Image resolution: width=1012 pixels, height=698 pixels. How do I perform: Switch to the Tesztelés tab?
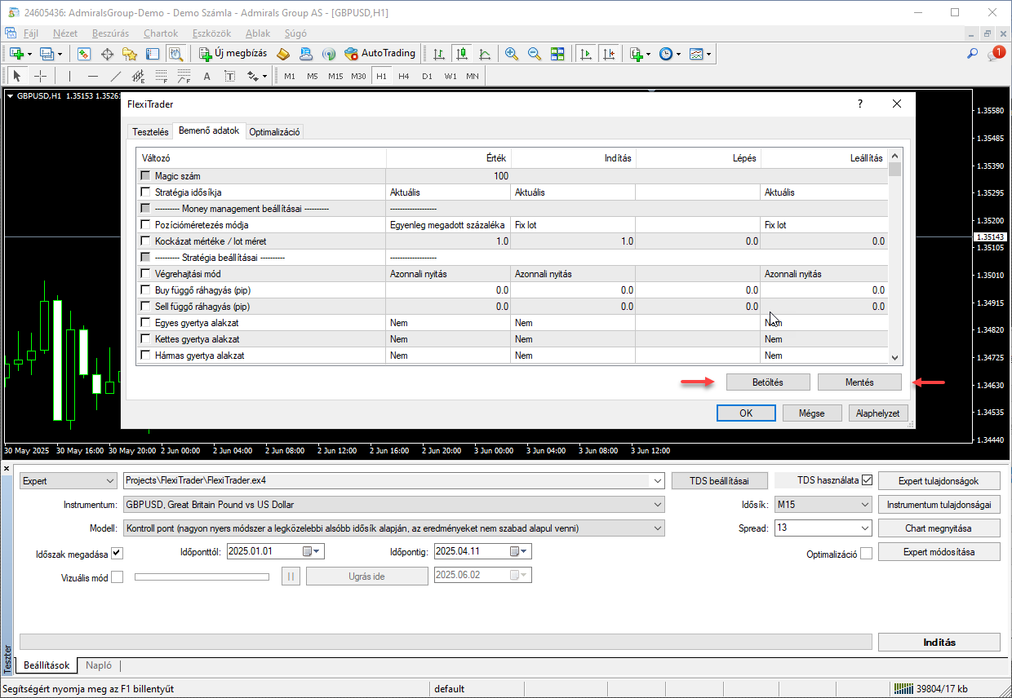150,132
